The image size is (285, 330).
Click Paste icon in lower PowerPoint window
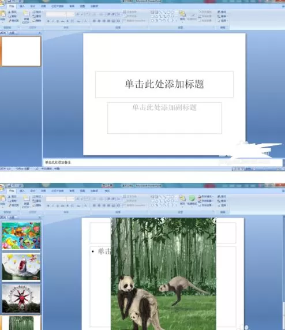tap(3, 199)
